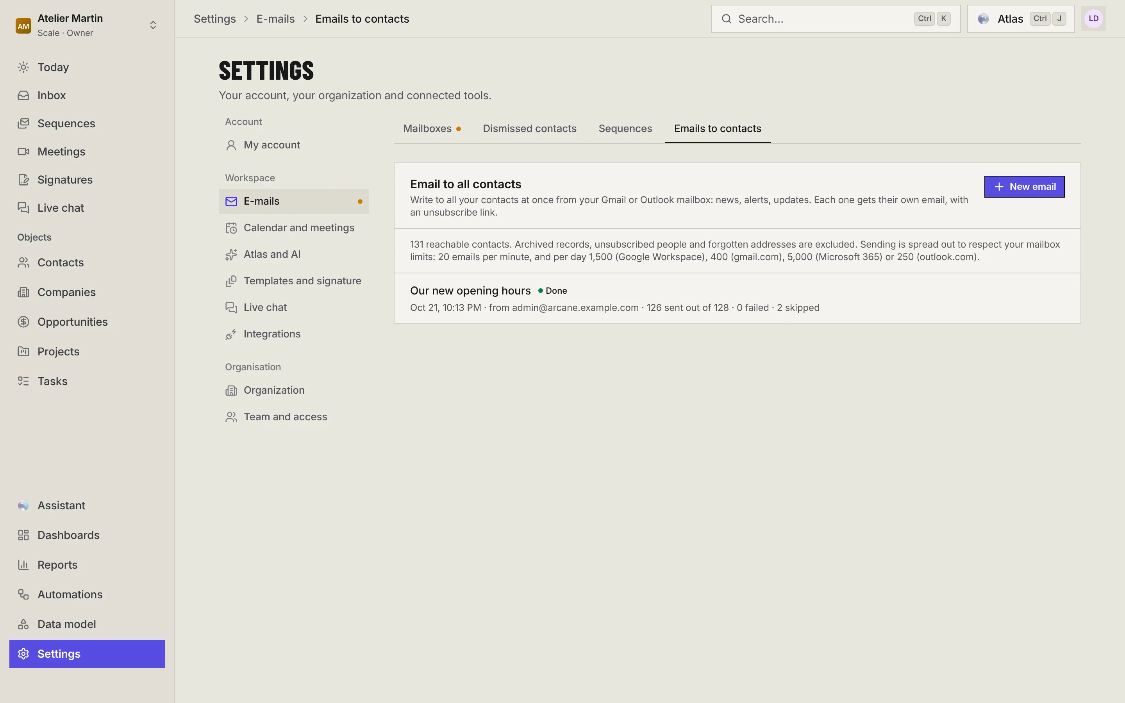Open Integrations settings
Screen dimensions: 1125x703
click(x=293, y=334)
